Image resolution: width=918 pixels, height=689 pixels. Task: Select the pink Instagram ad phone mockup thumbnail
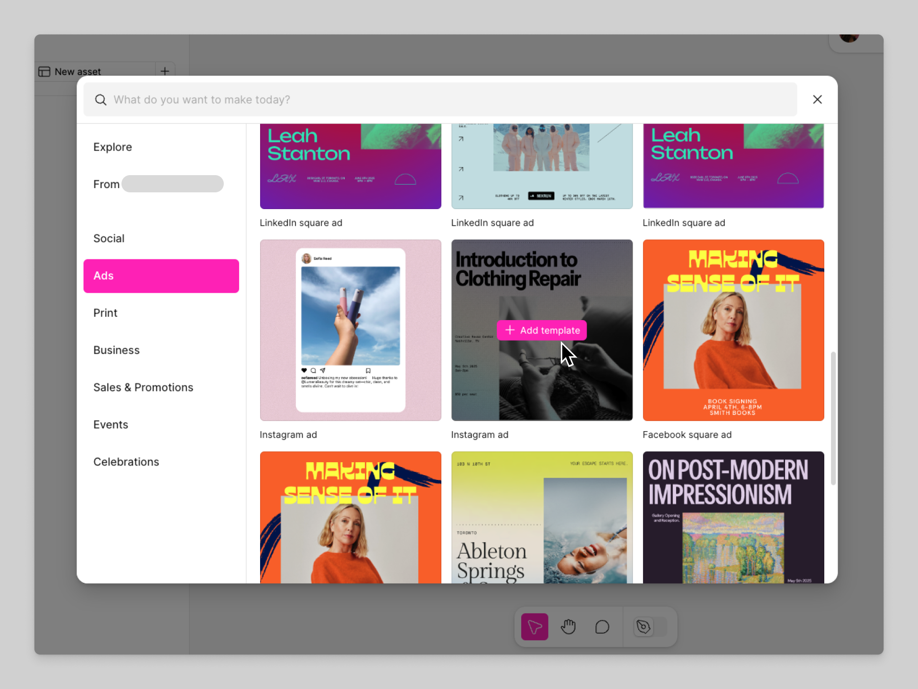[350, 330]
